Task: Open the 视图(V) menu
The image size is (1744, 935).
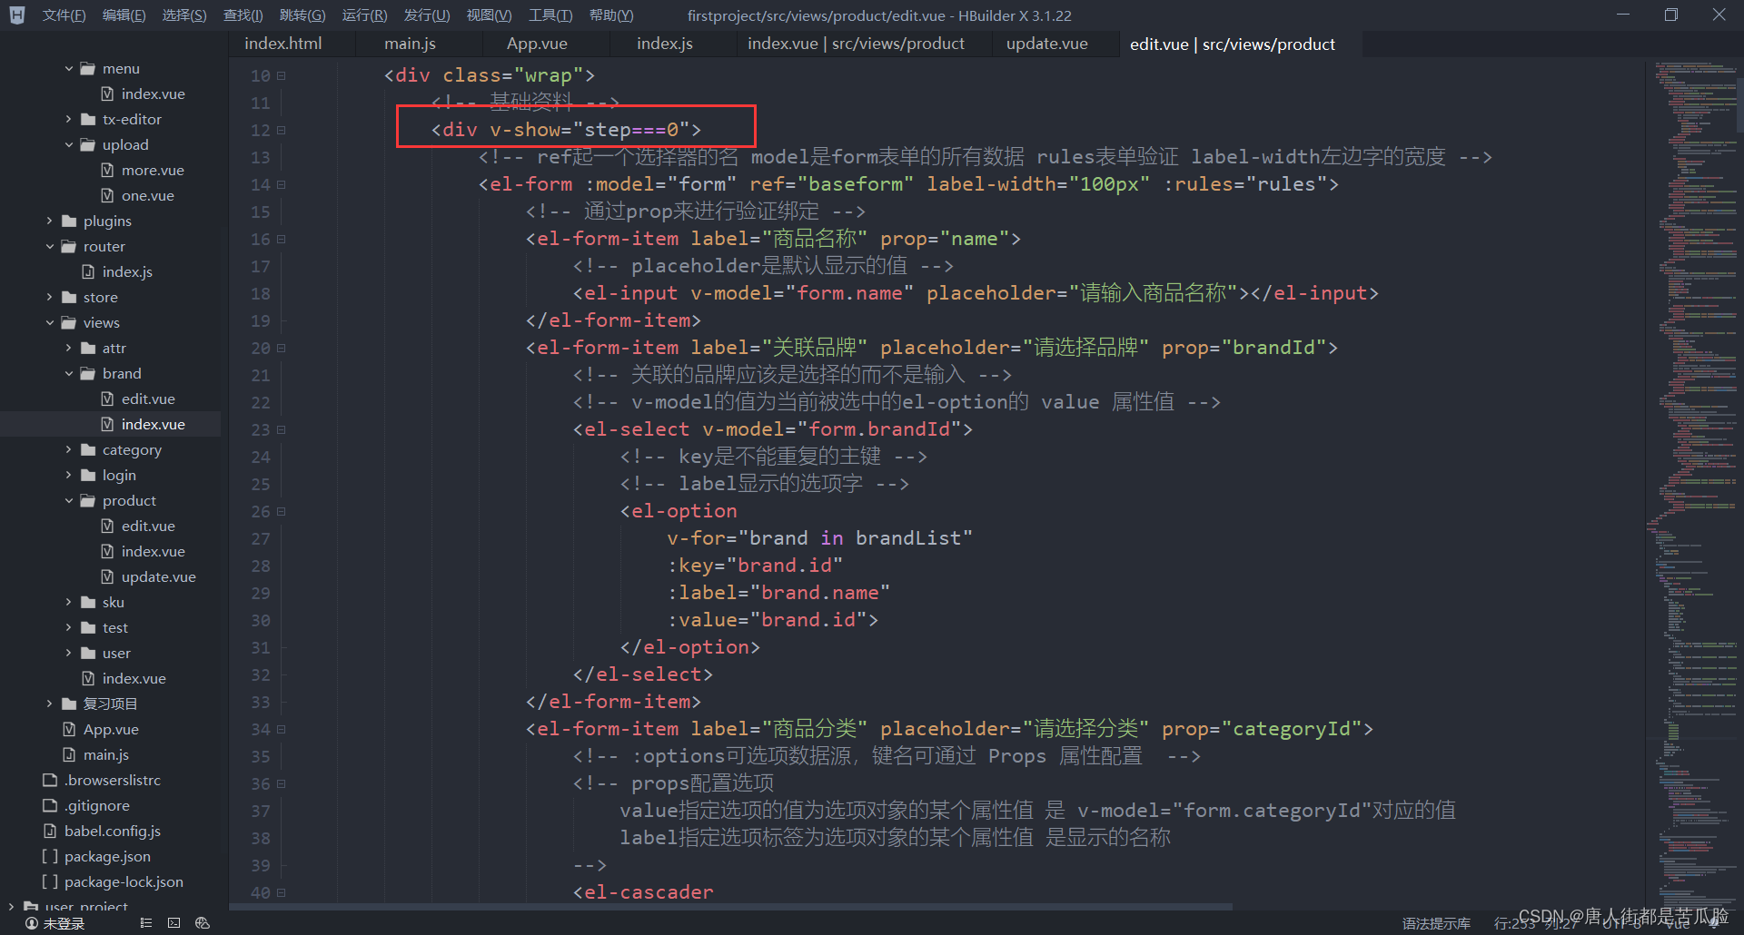Action: point(489,15)
